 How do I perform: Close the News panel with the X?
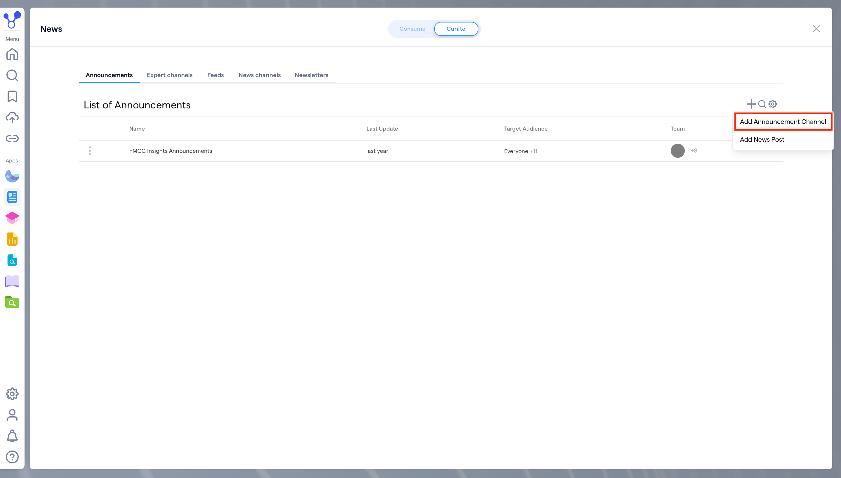point(816,29)
